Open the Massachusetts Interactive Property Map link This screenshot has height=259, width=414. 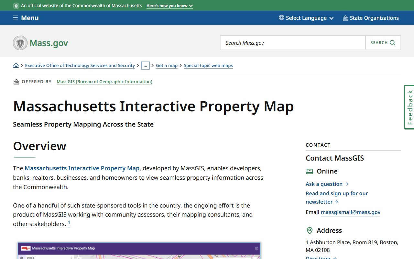[82, 168]
